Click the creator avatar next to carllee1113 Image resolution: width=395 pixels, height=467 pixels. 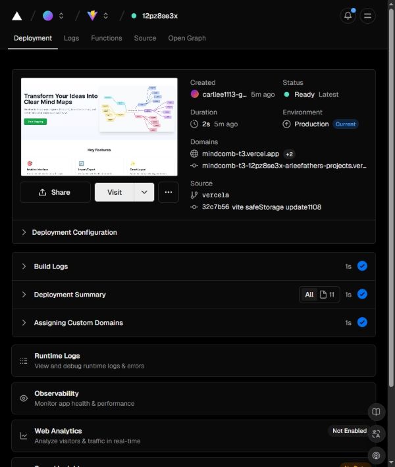tap(195, 94)
